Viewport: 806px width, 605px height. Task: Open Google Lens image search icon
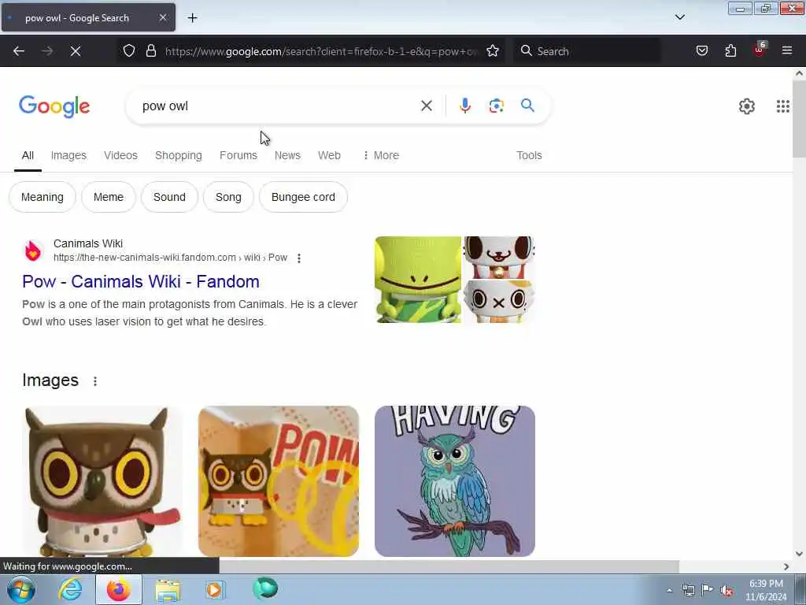[496, 106]
